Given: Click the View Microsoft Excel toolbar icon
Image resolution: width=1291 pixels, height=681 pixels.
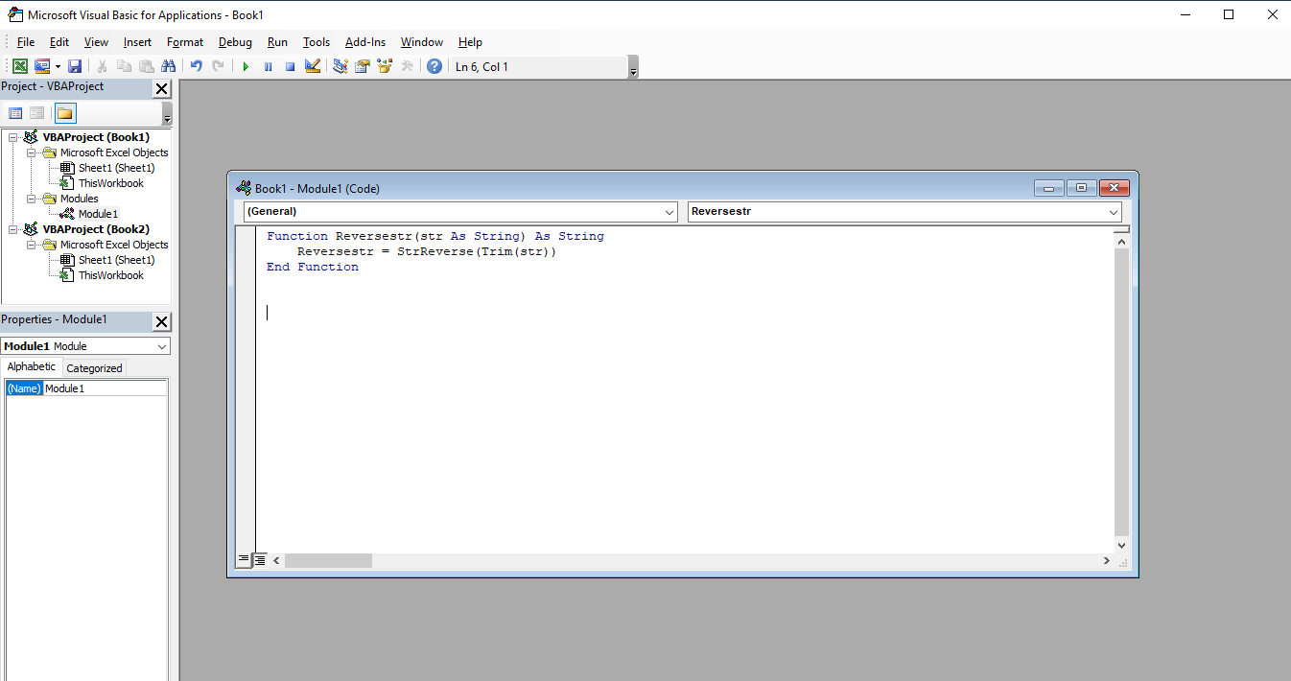Looking at the screenshot, I should click(19, 66).
